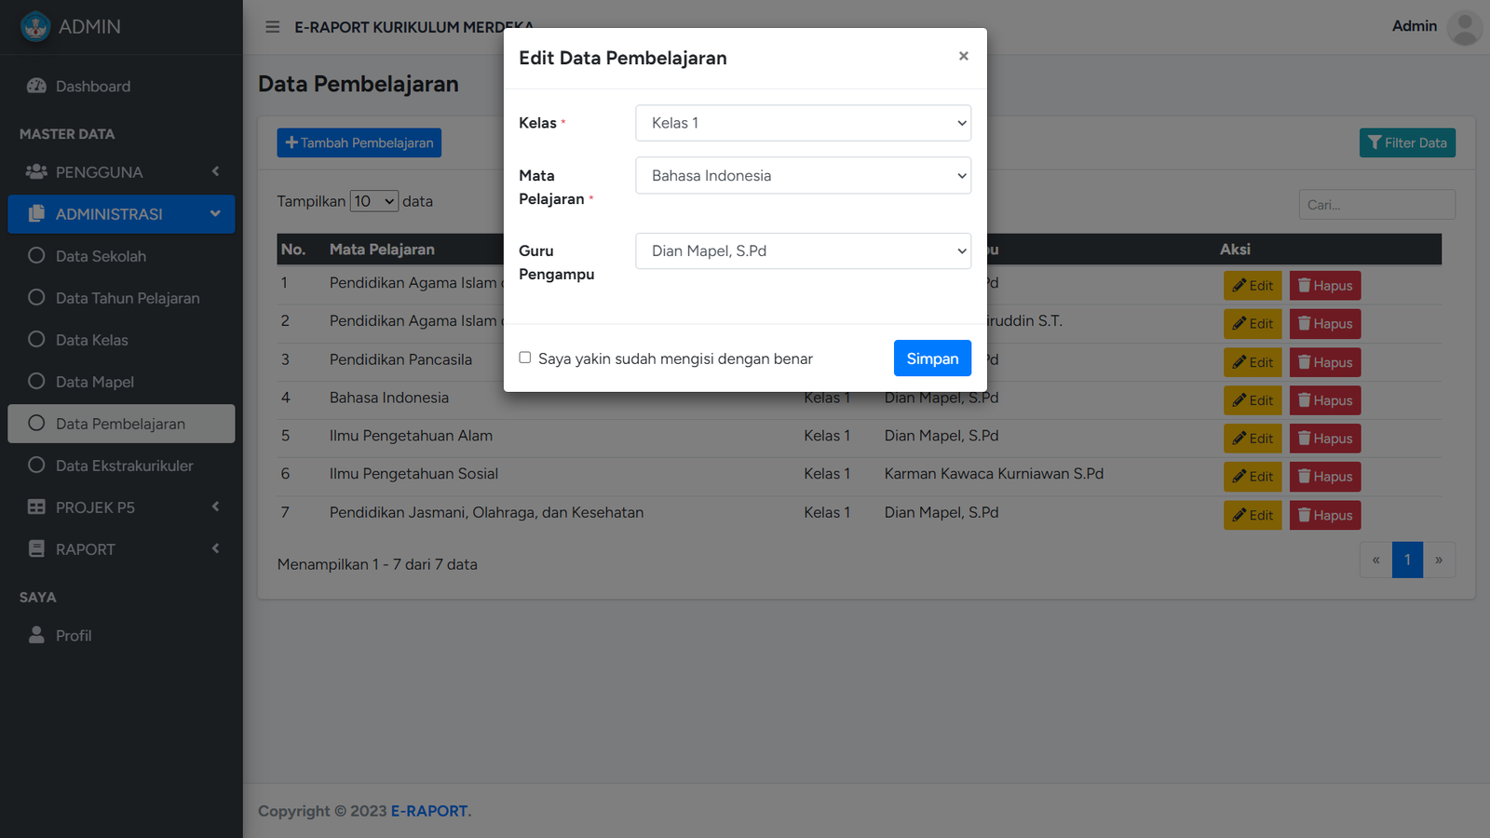Click the RAPORT book icon in sidebar
This screenshot has height=838, width=1490.
pyautogui.click(x=36, y=548)
